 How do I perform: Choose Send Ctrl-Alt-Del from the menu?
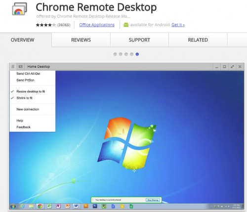28,74
